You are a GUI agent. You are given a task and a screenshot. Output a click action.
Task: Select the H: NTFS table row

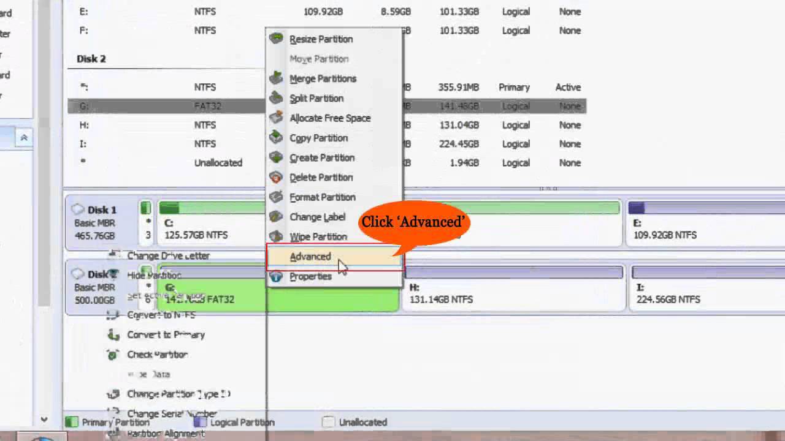tap(326, 125)
